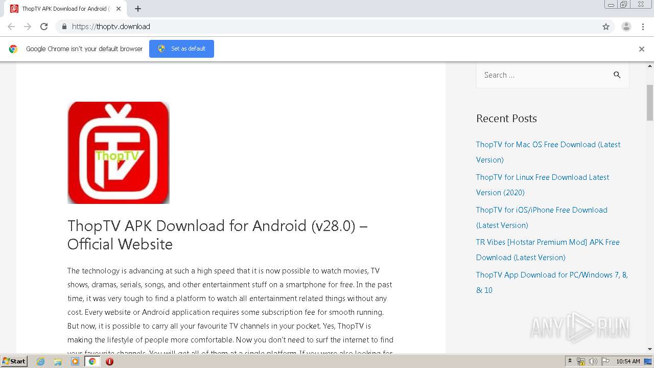The width and height of the screenshot is (654, 368).
Task: Click the padlock site info icon
Action: pyautogui.click(x=64, y=27)
